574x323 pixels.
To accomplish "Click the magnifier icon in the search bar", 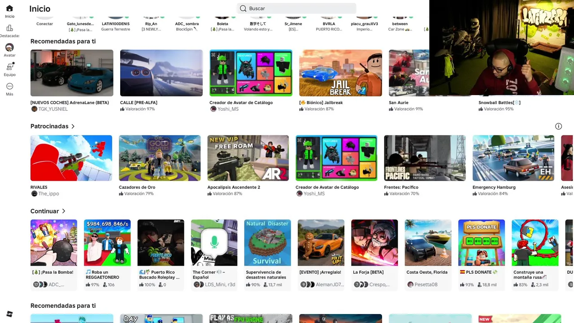I will point(243,9).
